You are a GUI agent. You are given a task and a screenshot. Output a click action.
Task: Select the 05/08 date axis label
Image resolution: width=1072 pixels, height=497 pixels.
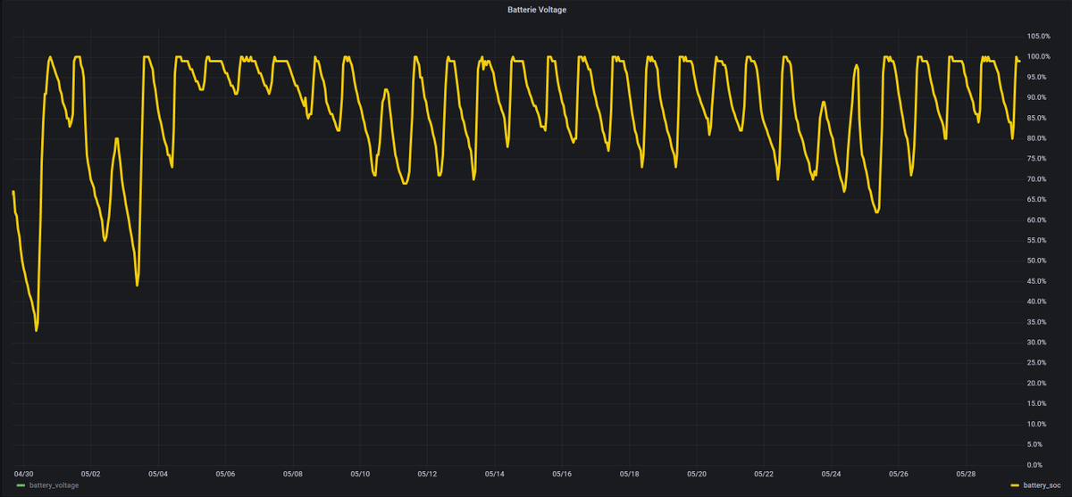click(293, 474)
